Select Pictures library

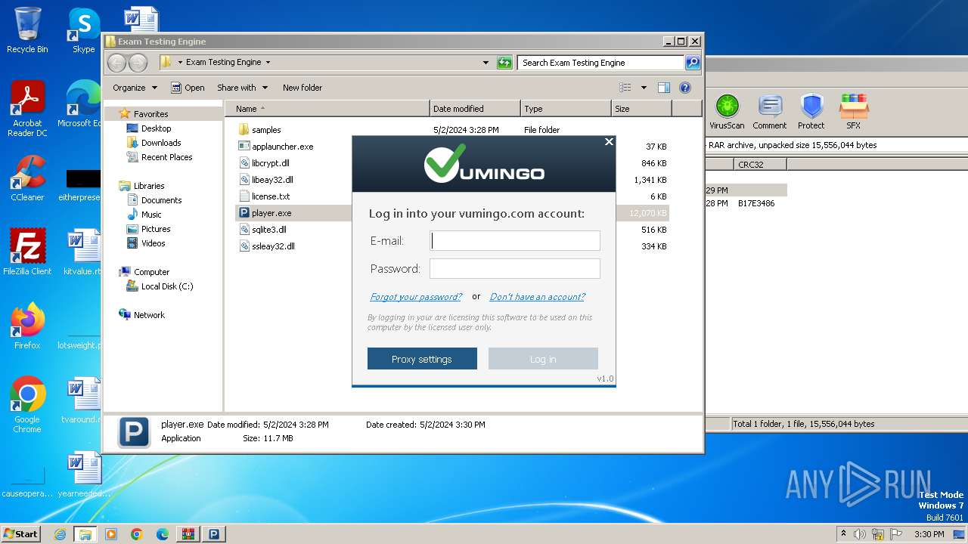coord(148,229)
